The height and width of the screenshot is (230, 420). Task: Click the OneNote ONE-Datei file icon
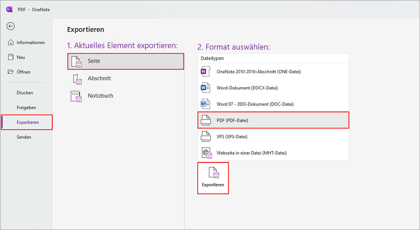(x=206, y=72)
